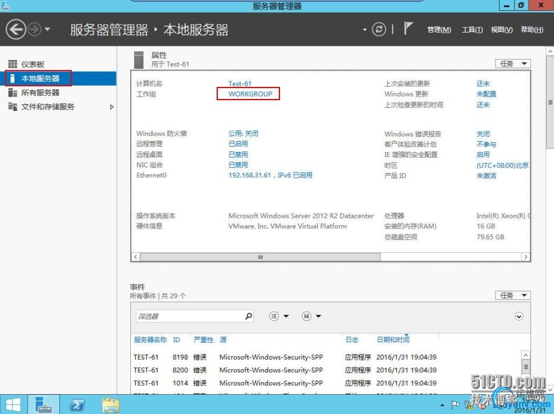
Task: Click the remote management 已启用 link
Action: pos(238,144)
